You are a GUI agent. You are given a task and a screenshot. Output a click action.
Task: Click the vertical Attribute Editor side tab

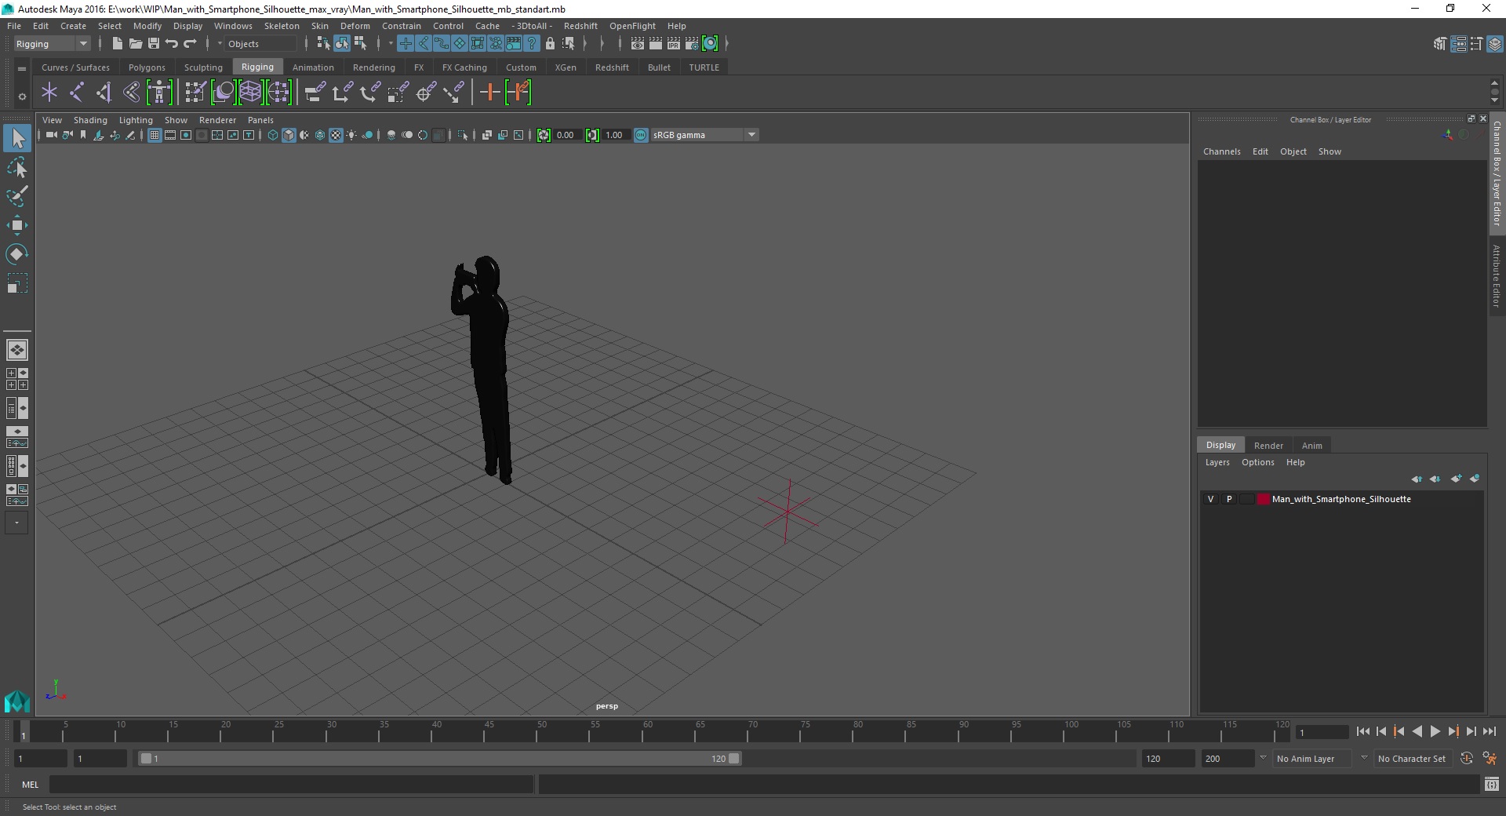[x=1497, y=275]
